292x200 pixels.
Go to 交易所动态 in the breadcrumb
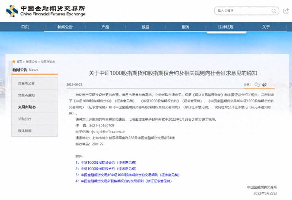pyautogui.click(x=48, y=62)
